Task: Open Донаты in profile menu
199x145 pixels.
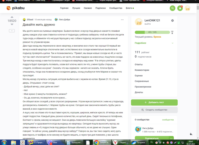Action: click(139, 92)
